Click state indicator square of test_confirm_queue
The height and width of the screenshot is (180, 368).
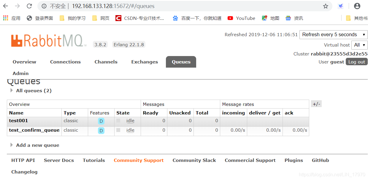tap(118, 130)
